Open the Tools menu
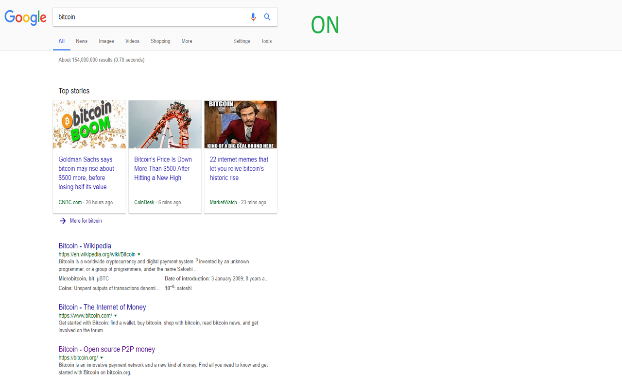The height and width of the screenshot is (388, 622). click(x=266, y=41)
